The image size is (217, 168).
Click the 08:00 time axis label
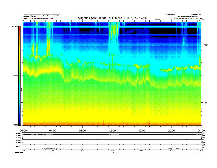(x=82, y=131)
